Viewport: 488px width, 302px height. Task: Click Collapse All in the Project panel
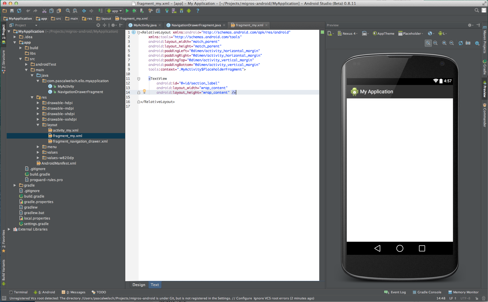pos(104,25)
